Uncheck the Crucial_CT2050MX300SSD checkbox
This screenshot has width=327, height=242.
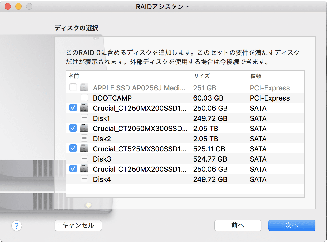(x=73, y=128)
